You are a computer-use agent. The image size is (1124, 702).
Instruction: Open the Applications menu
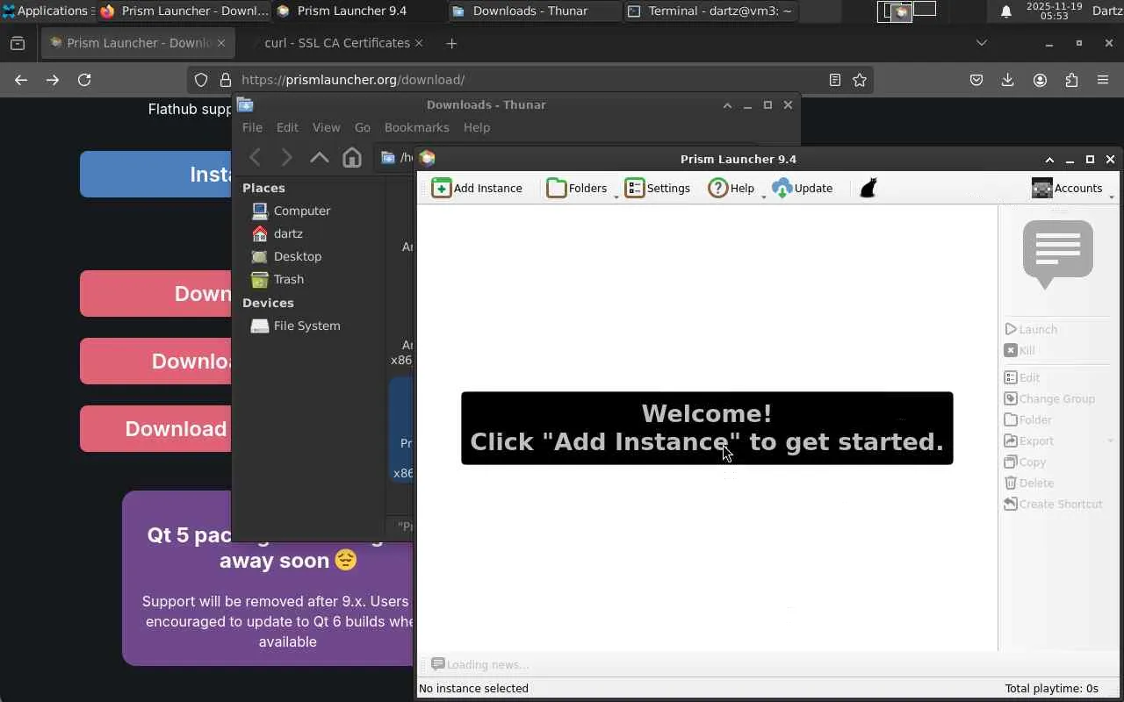(46, 11)
